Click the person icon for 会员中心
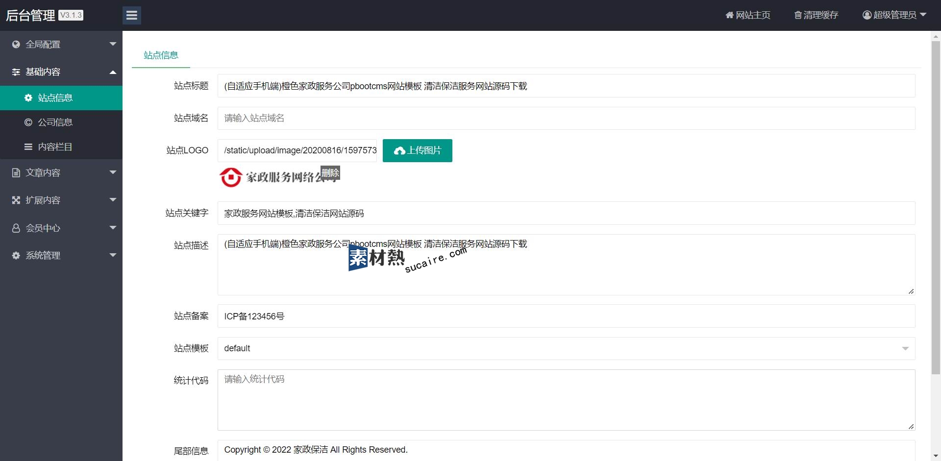The width and height of the screenshot is (941, 461). (16, 228)
